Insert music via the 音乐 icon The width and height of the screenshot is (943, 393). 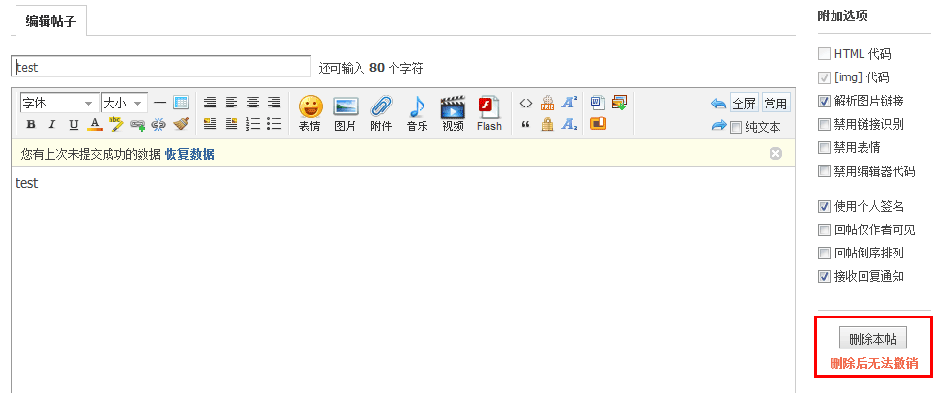coord(417,112)
